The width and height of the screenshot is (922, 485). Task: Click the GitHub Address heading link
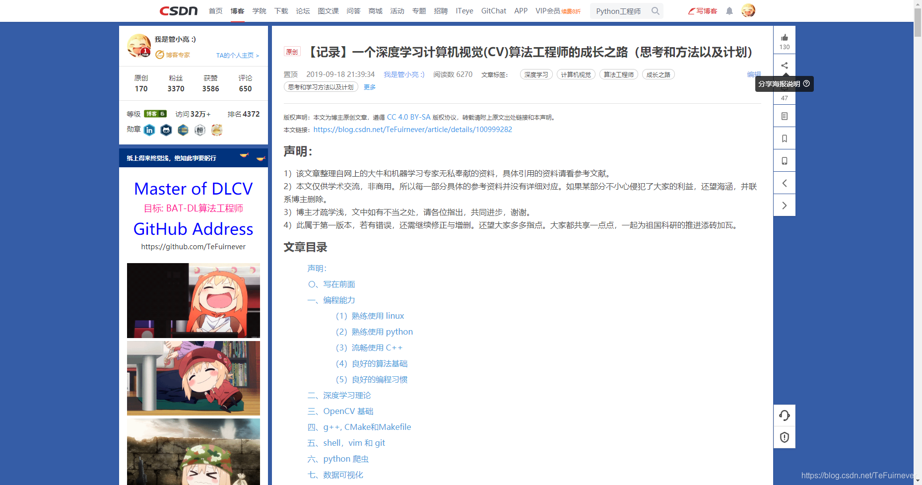(x=194, y=229)
